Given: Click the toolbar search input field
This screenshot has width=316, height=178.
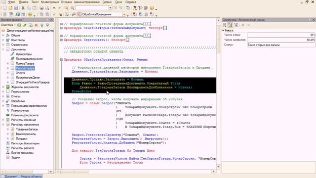Looking at the screenshot, I should [92, 8].
